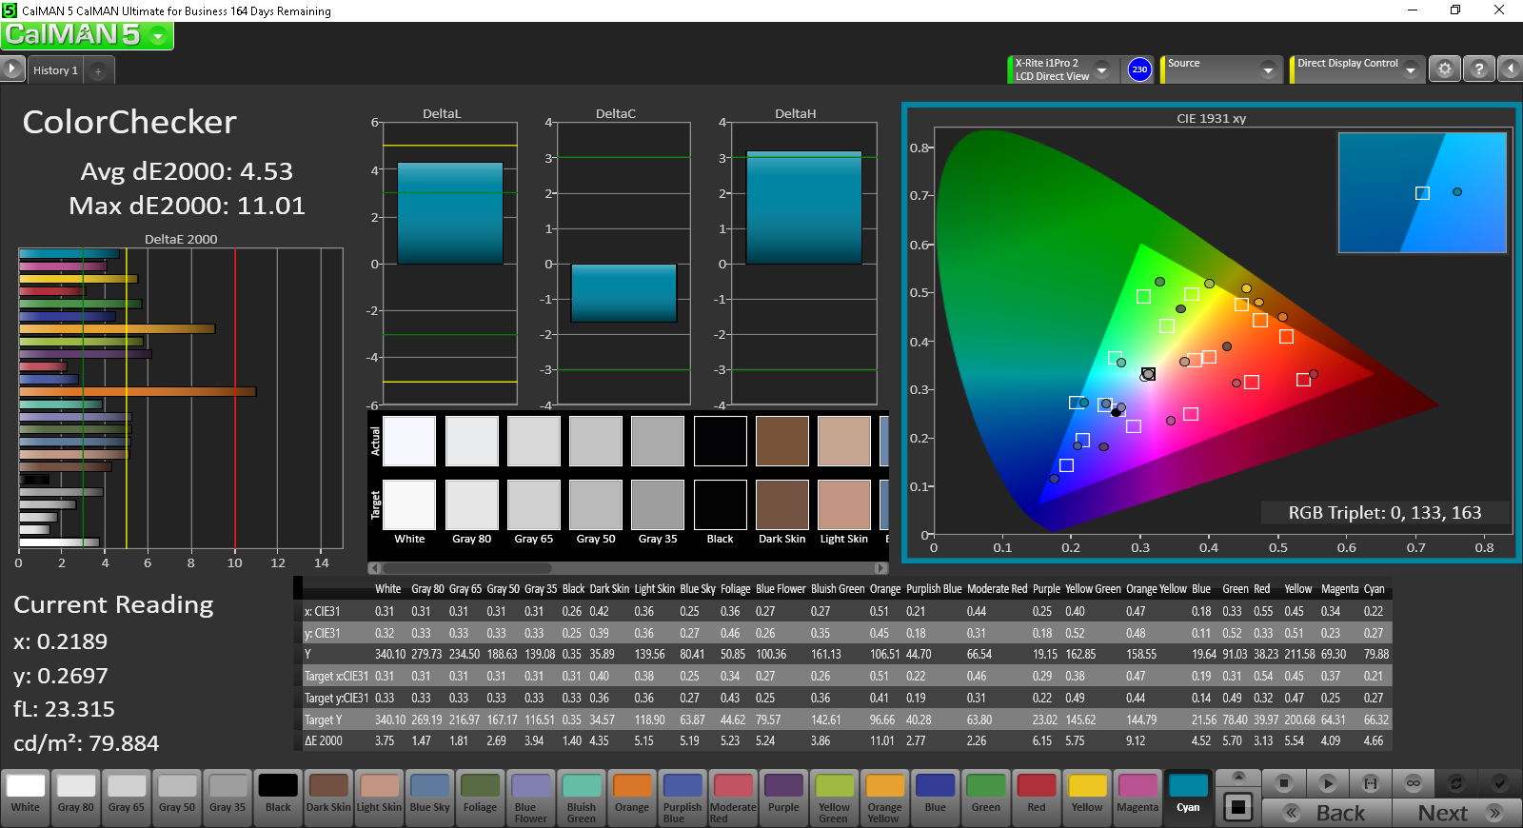Click the checkmark icon in bottom toolbar
The height and width of the screenshot is (828, 1523).
tap(1499, 783)
